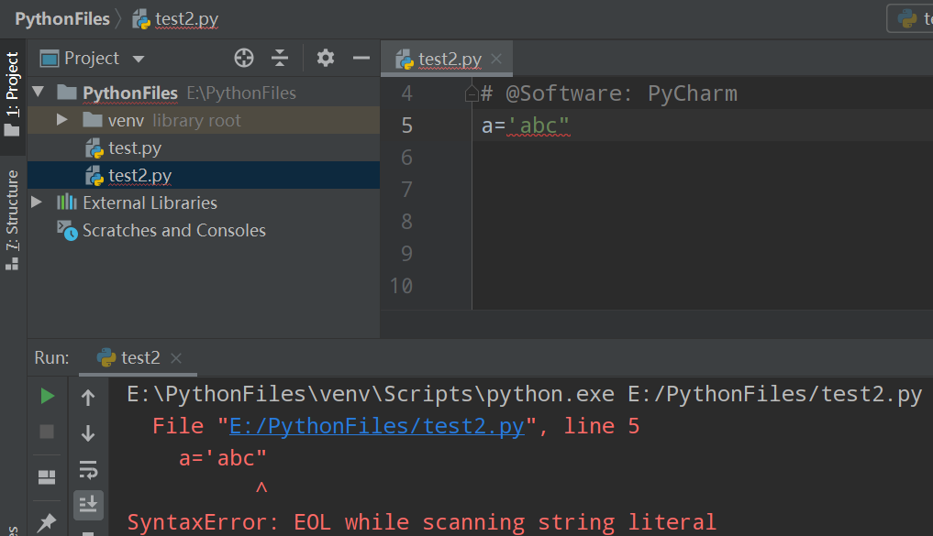Hide the Project tool window
Image resolution: width=933 pixels, height=536 pixels.
(x=361, y=59)
